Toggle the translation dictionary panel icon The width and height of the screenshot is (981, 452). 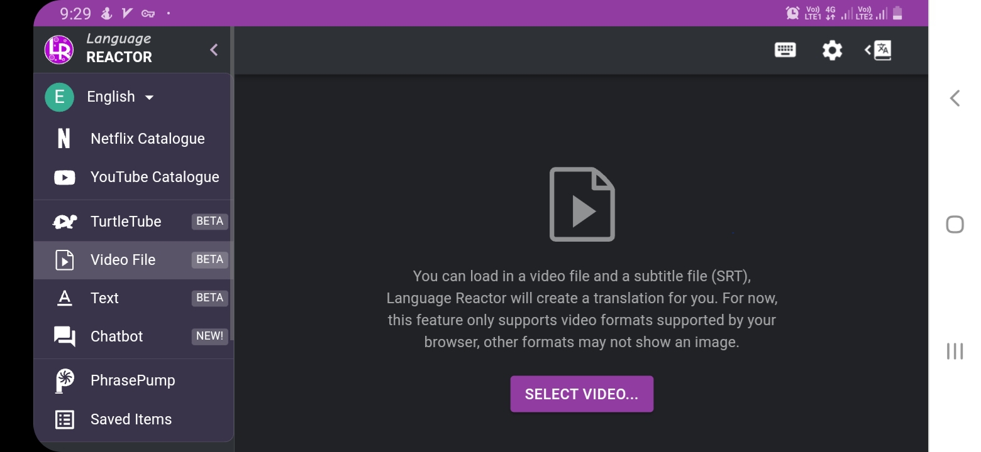pos(878,50)
